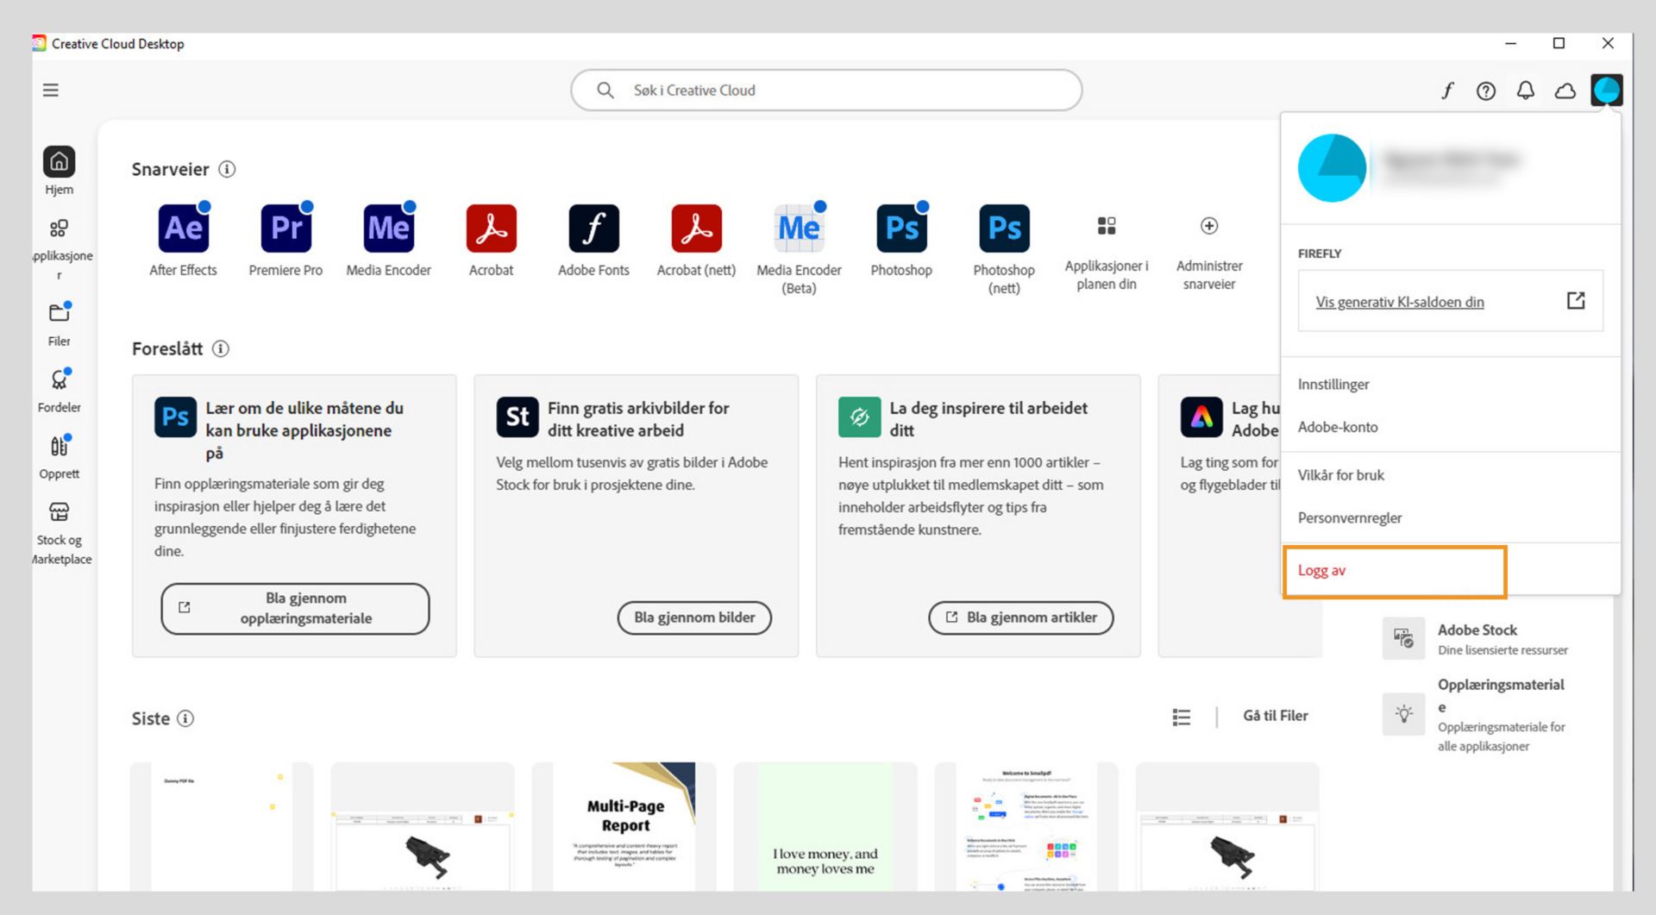Open the 'I love money' file thumbnail

point(825,826)
